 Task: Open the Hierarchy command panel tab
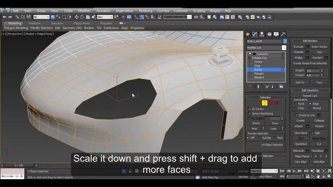[x=262, y=34]
